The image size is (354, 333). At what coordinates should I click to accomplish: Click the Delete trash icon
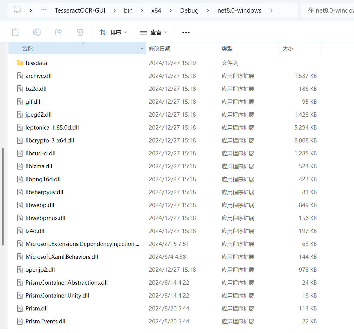point(80,32)
